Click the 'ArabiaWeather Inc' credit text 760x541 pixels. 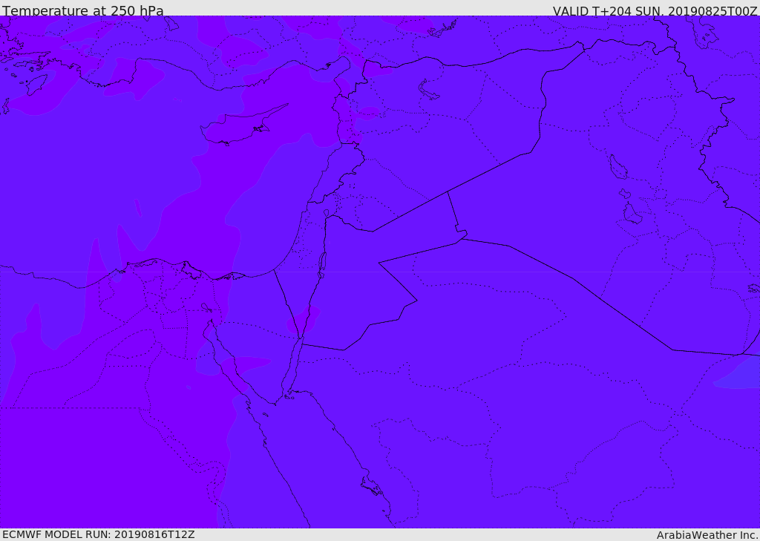pyautogui.click(x=707, y=535)
